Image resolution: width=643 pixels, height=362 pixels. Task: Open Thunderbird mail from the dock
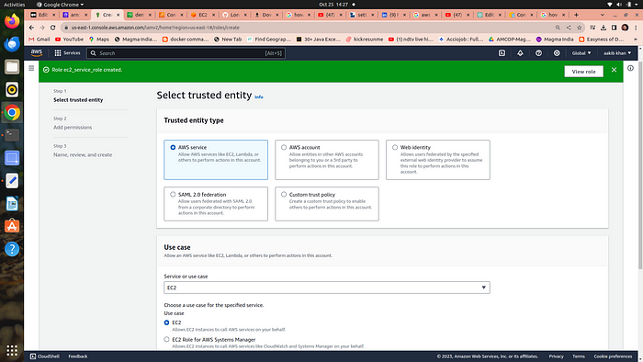(12, 44)
